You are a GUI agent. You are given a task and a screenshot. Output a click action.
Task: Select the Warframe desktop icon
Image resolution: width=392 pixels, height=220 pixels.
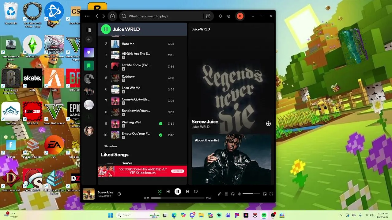[x=11, y=114]
